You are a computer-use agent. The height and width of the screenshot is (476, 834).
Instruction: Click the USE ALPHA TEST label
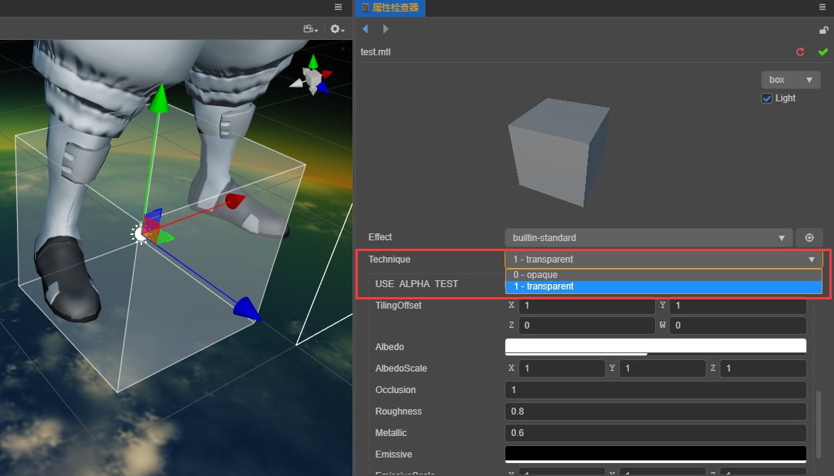coord(416,284)
